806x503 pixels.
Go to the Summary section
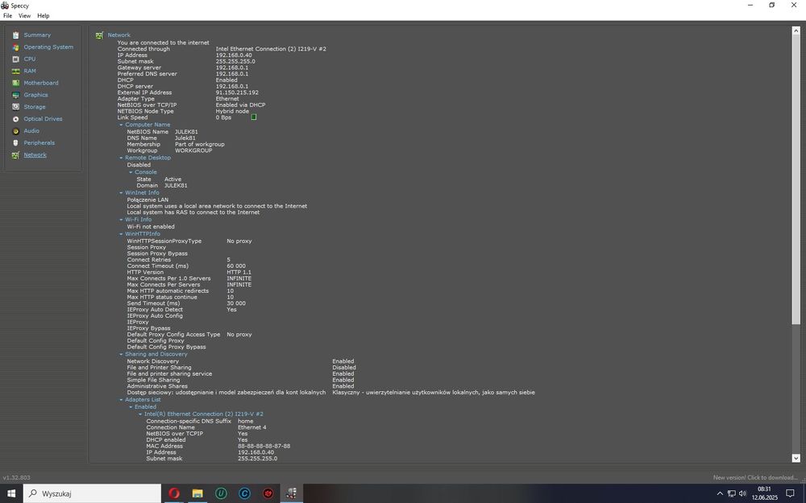click(x=37, y=35)
